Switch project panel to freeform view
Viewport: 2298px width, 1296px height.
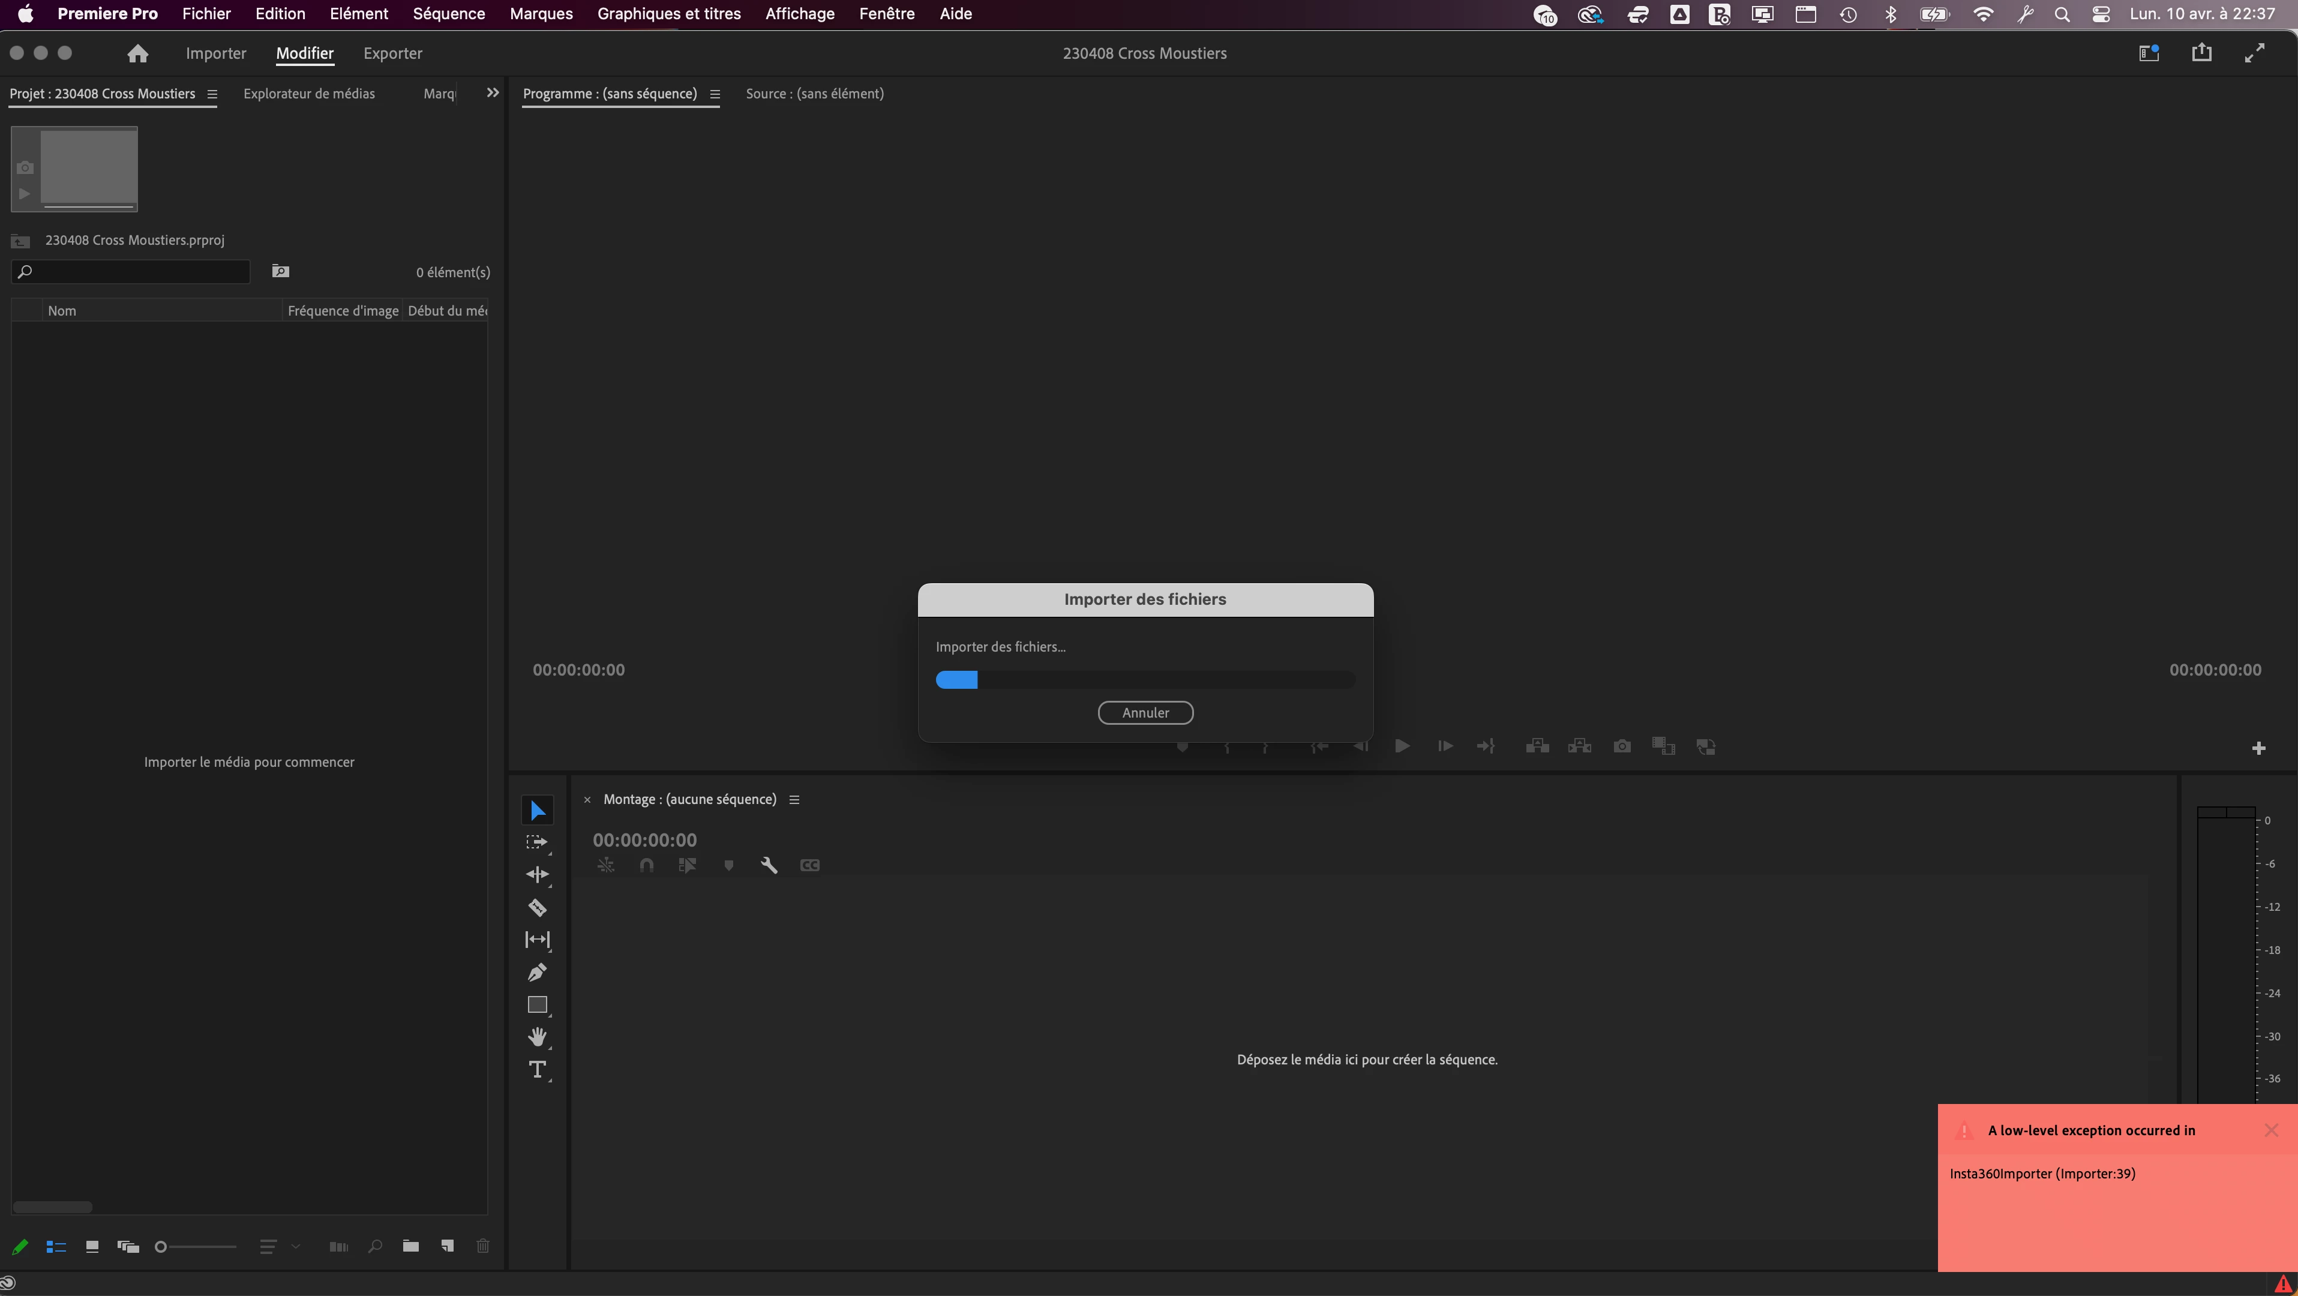(128, 1247)
